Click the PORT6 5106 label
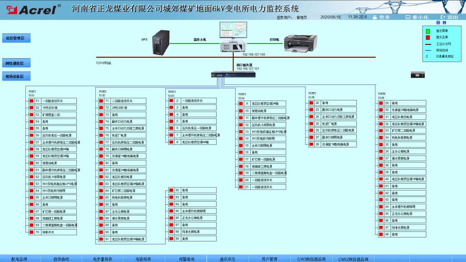 tap(381, 96)
